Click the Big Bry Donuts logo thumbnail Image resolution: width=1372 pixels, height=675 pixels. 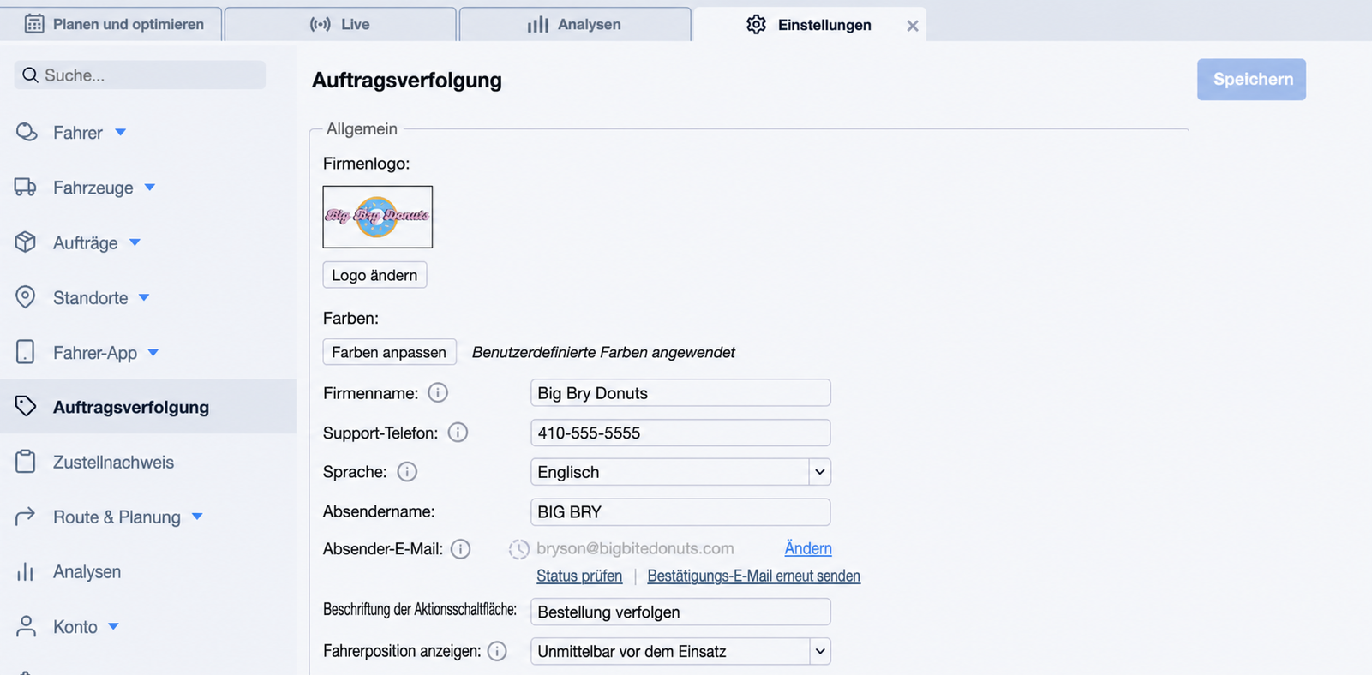pos(378,217)
